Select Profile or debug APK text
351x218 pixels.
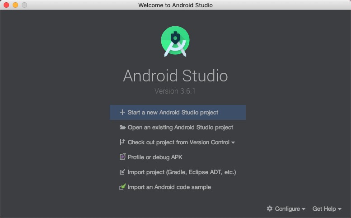click(x=155, y=157)
